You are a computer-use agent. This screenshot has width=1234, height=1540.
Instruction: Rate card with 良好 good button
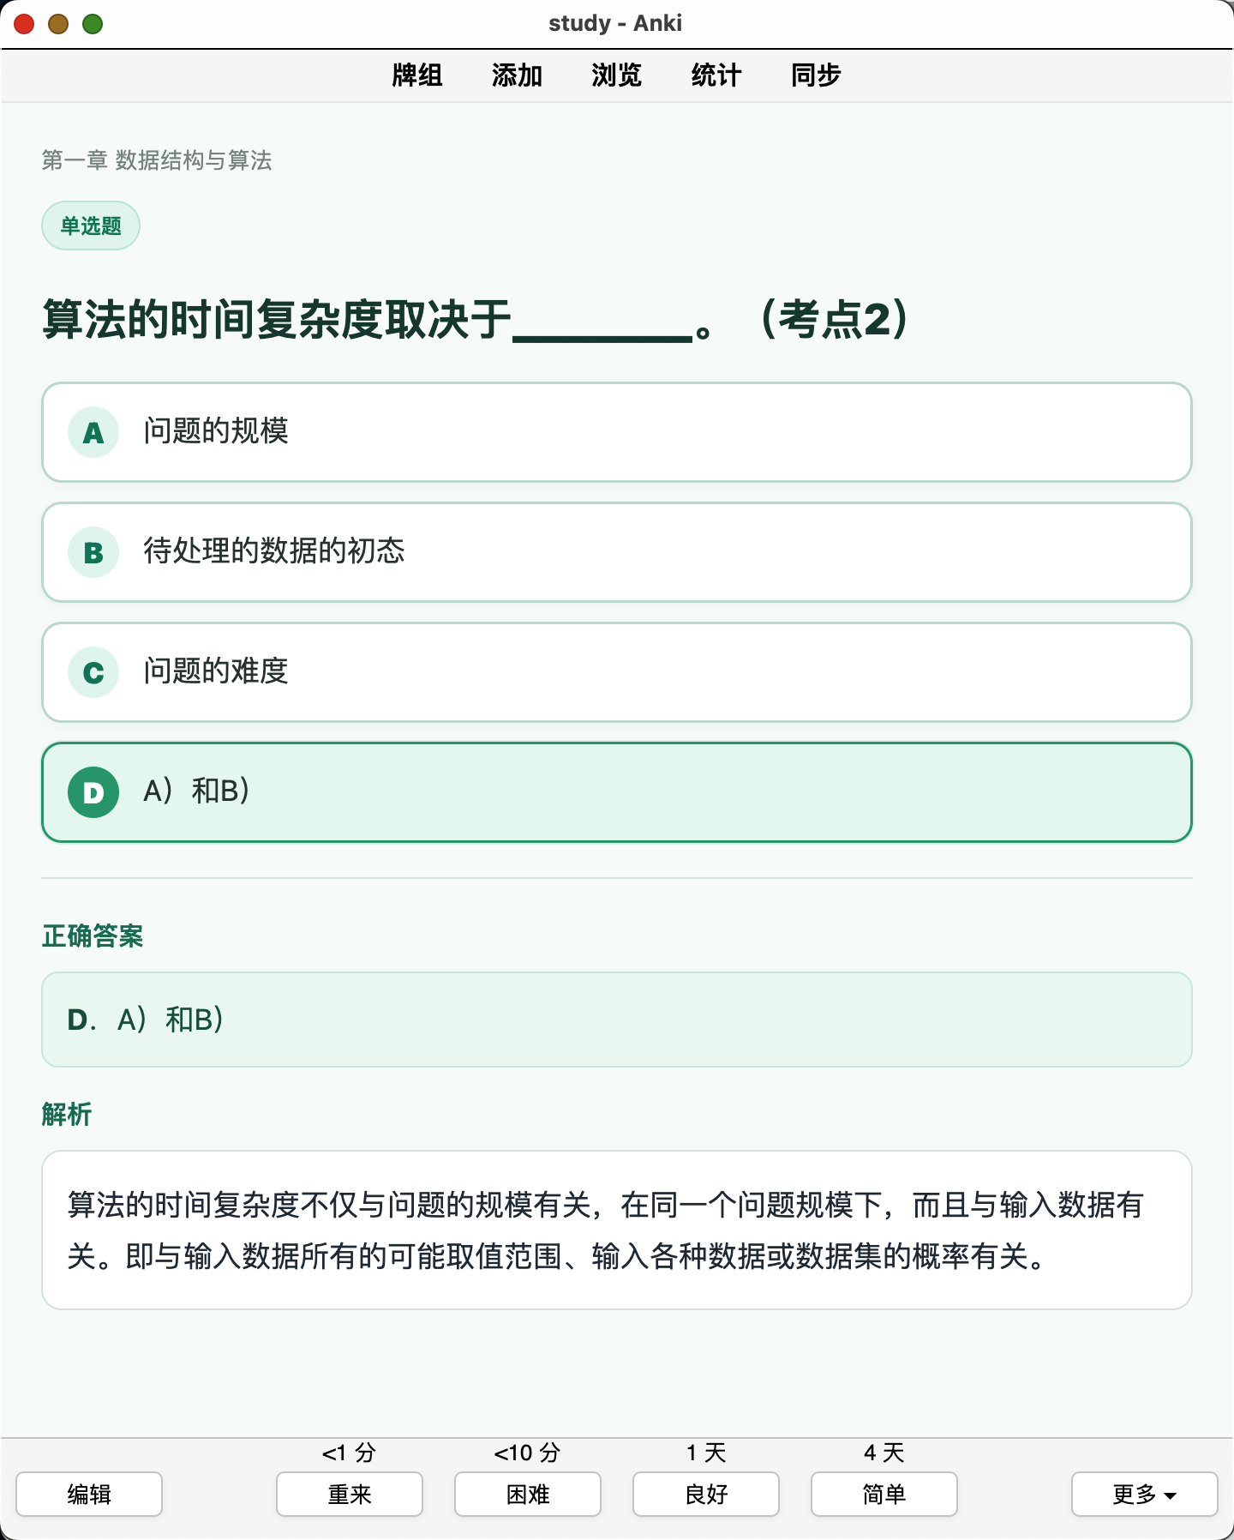(706, 1494)
